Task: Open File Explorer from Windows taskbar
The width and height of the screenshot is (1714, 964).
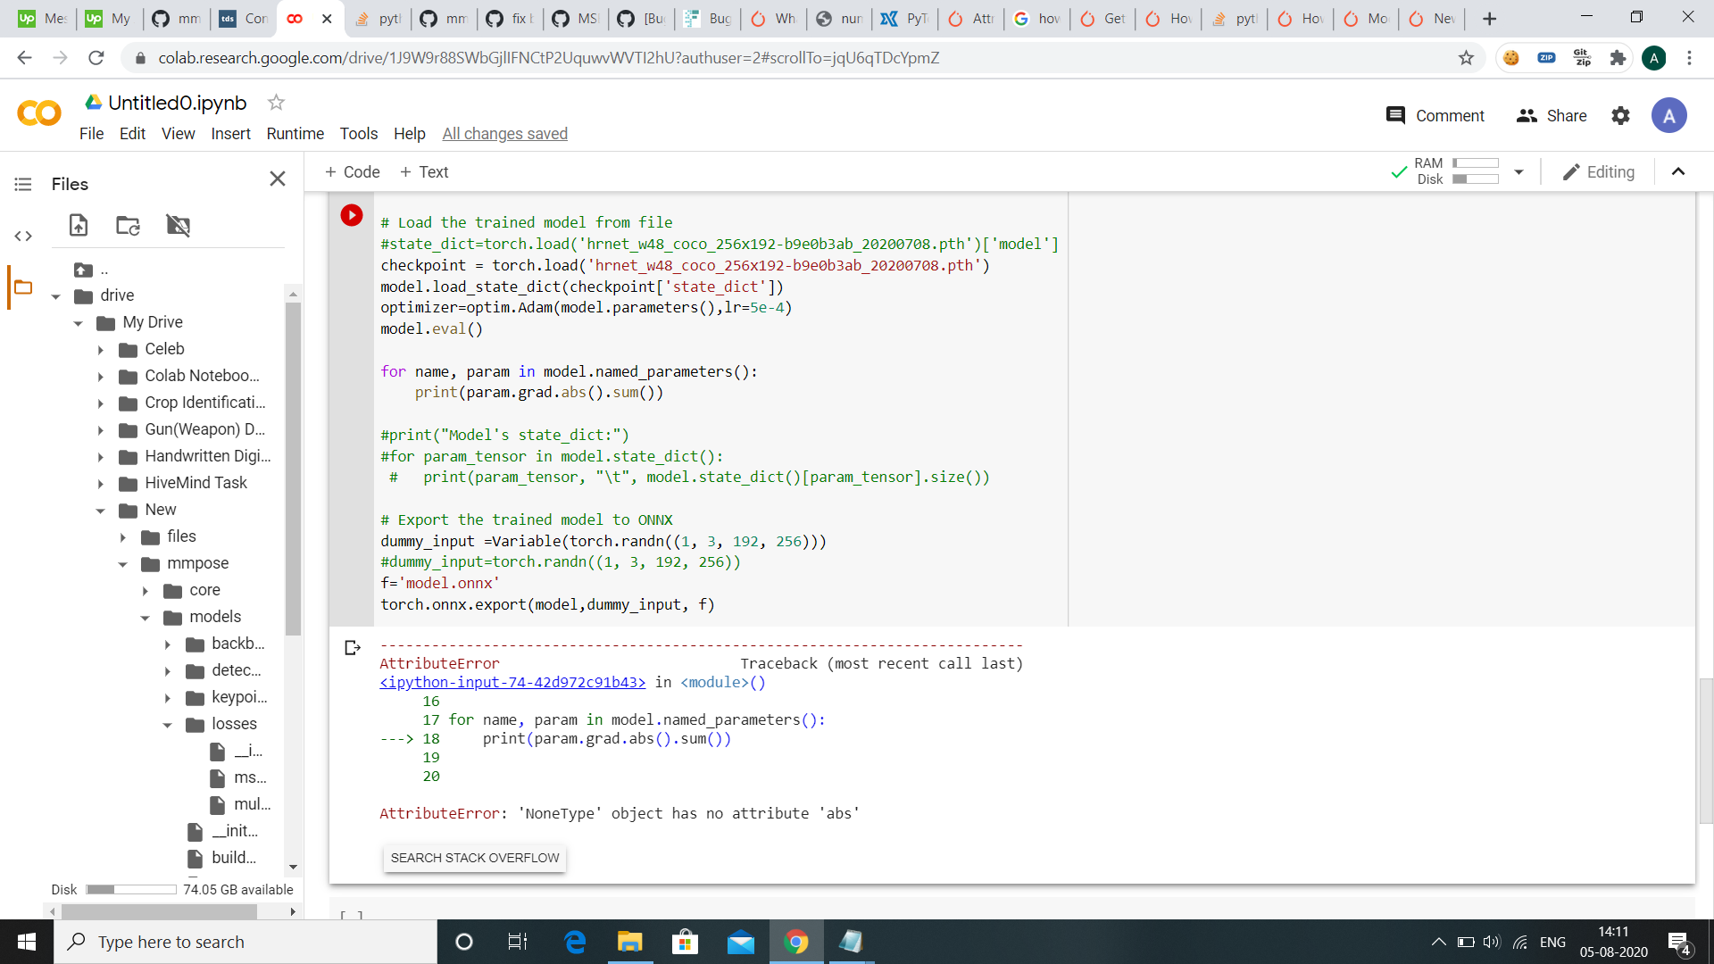Action: (629, 942)
